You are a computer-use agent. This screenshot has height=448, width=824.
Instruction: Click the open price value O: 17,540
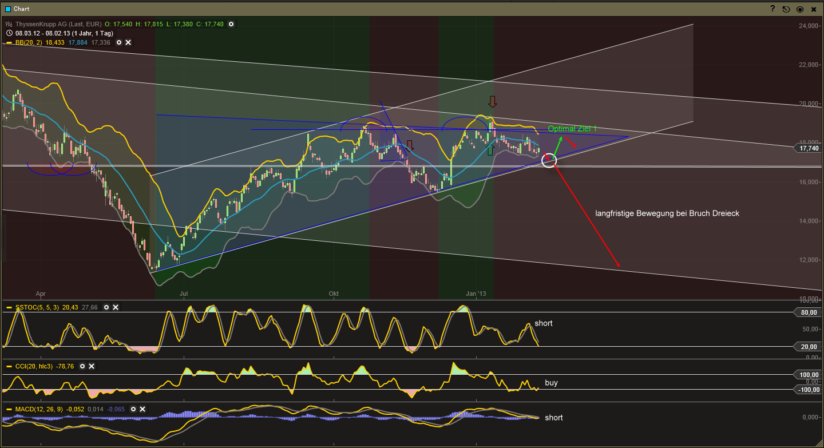(x=118, y=25)
